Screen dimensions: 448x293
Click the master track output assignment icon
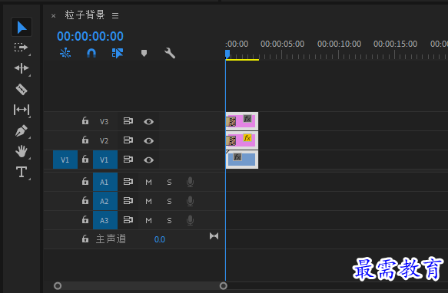point(214,236)
